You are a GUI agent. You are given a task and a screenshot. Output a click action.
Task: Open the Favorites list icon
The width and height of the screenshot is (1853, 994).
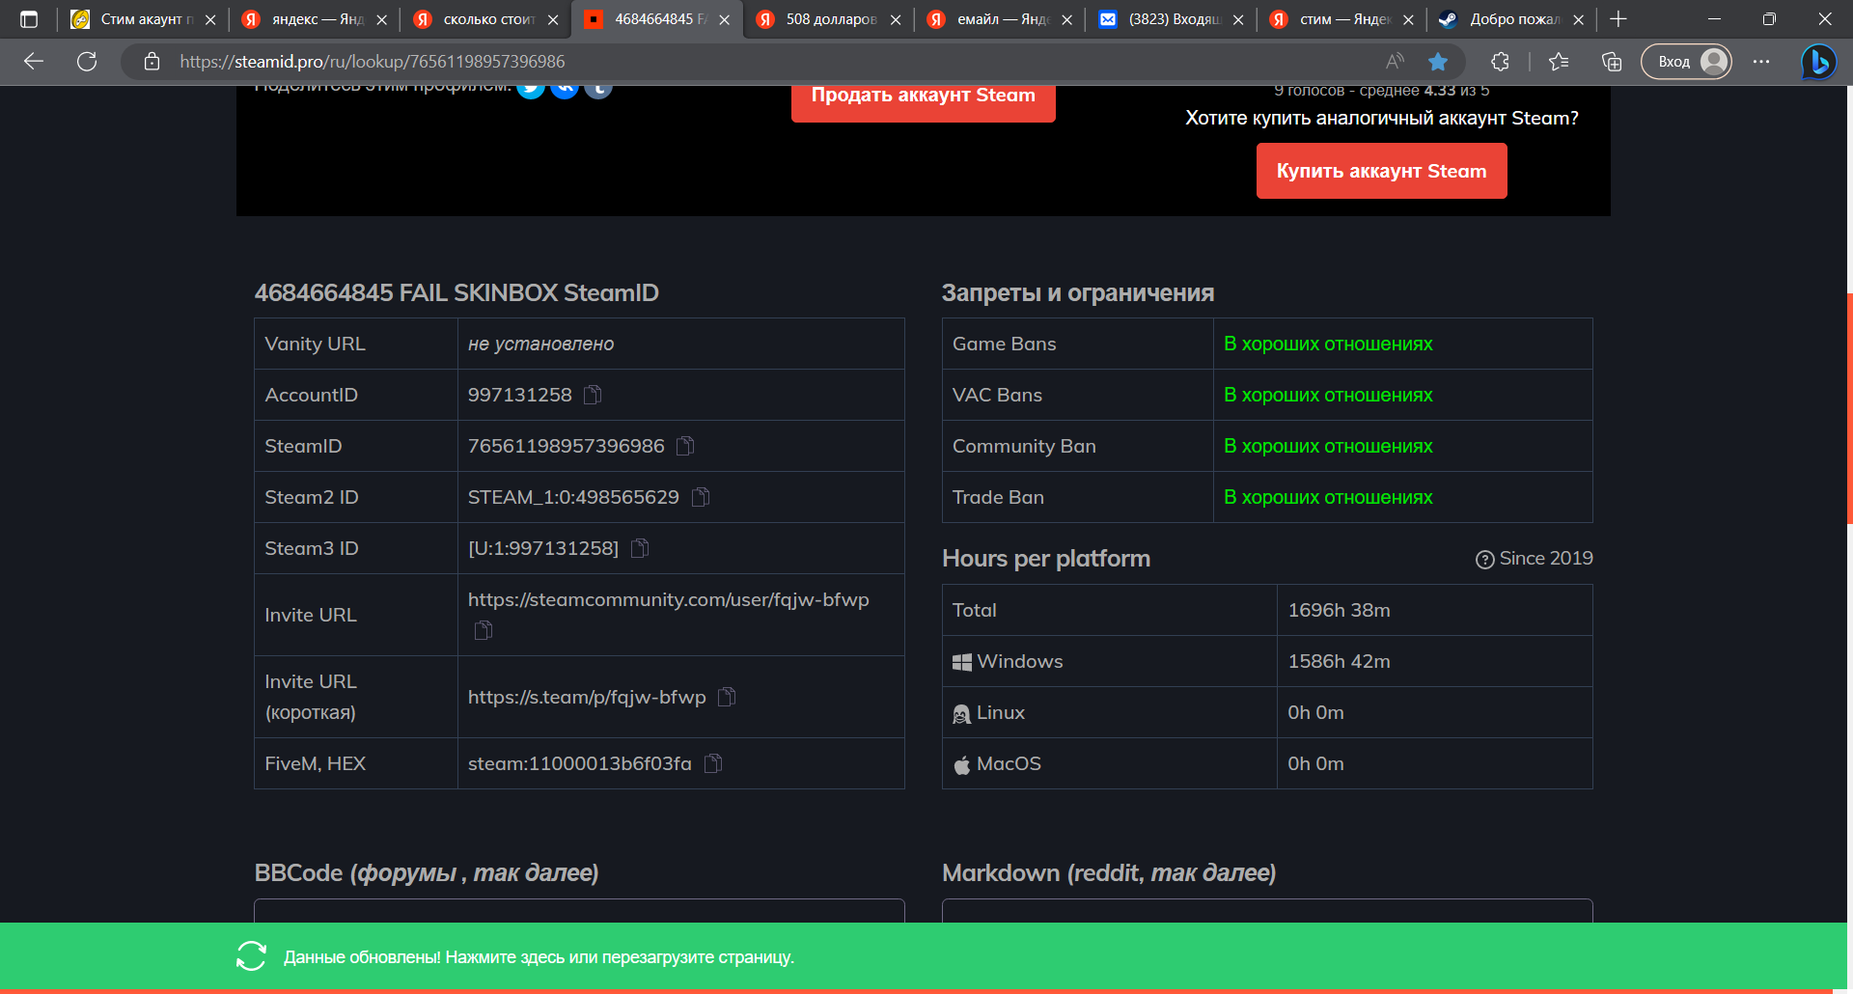coord(1559,62)
